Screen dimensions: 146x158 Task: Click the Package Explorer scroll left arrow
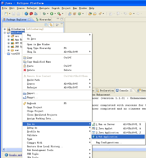coord(4,149)
